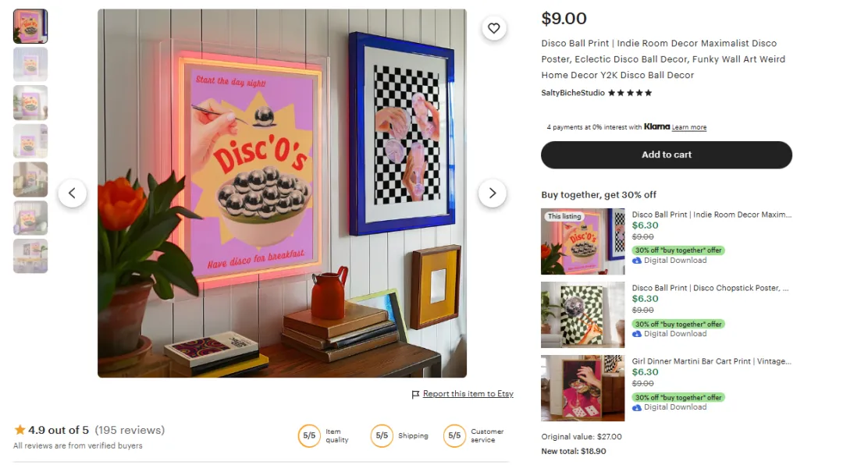Click the 5/5 Shipping badge
The image size is (843, 465).
point(382,435)
